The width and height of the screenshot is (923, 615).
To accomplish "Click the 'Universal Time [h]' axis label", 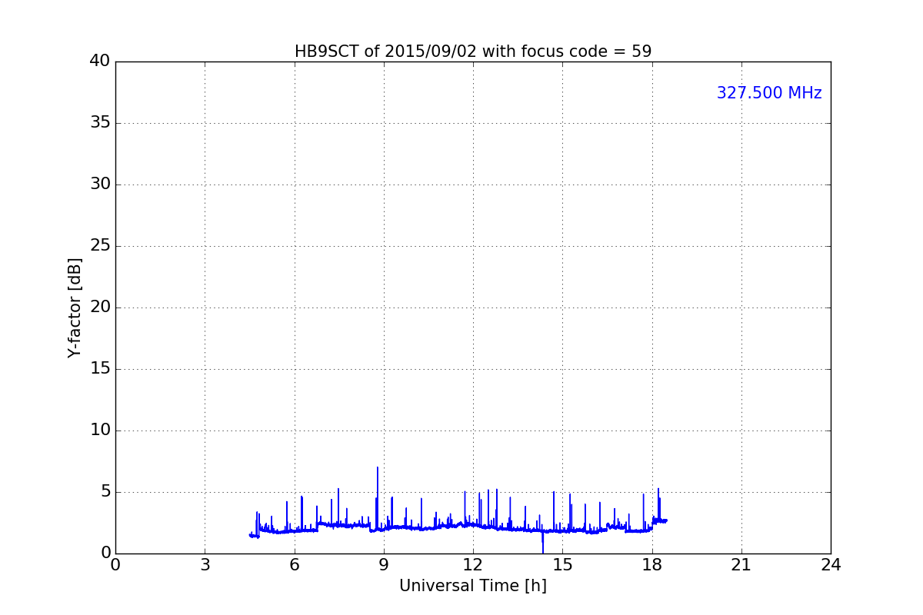I will pos(473,586).
